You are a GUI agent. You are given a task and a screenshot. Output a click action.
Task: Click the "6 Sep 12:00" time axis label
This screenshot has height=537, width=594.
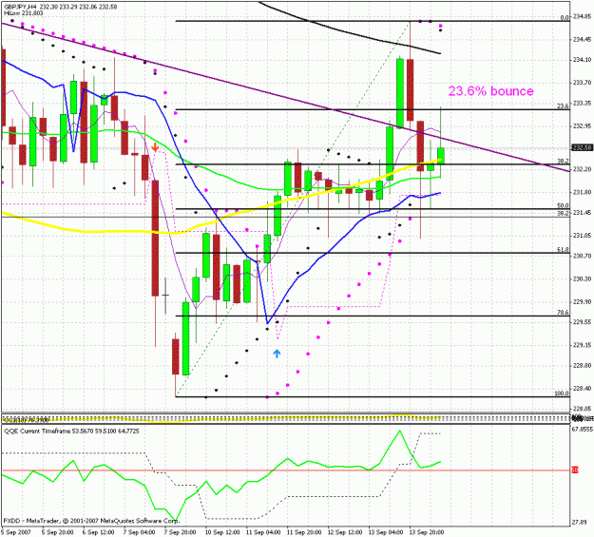pyautogui.click(x=99, y=532)
